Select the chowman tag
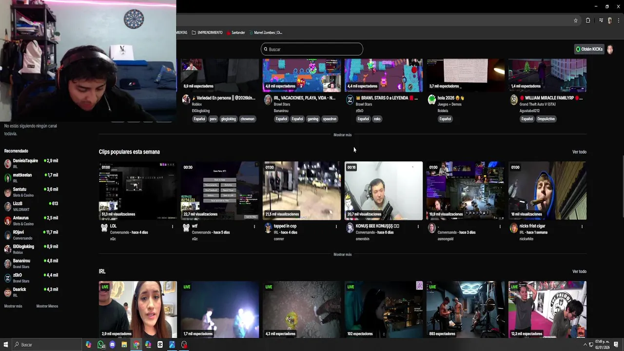This screenshot has height=351, width=624. pos(247,119)
